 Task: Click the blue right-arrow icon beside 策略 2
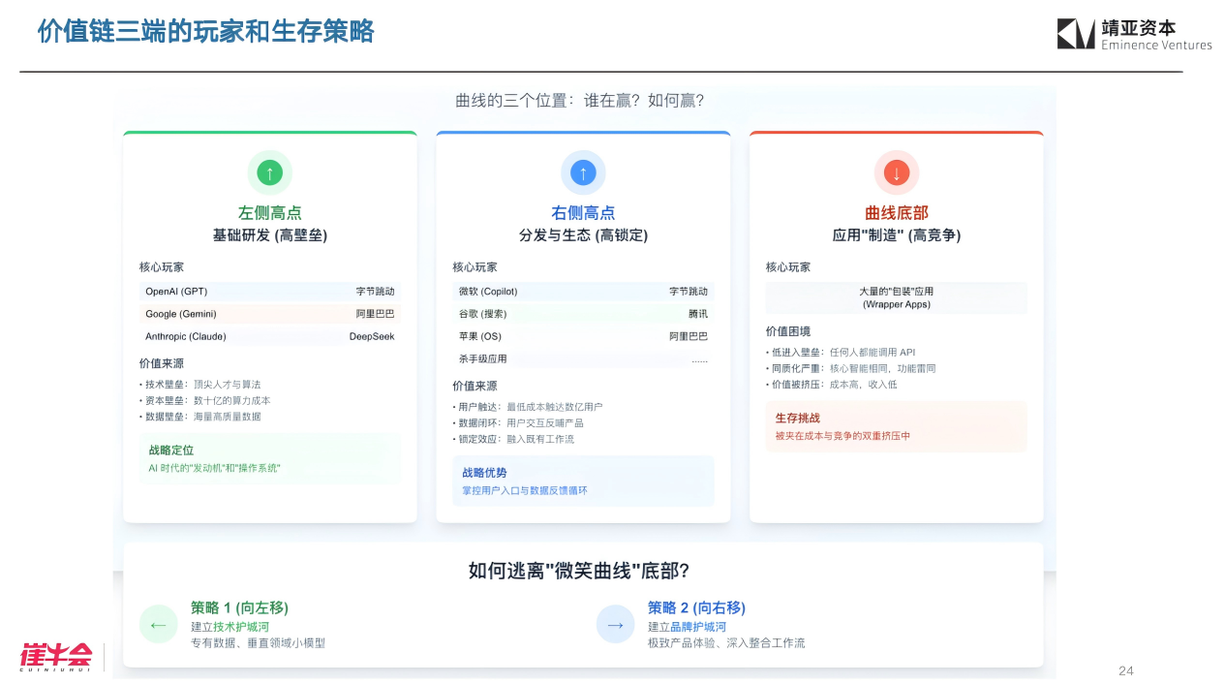615,625
